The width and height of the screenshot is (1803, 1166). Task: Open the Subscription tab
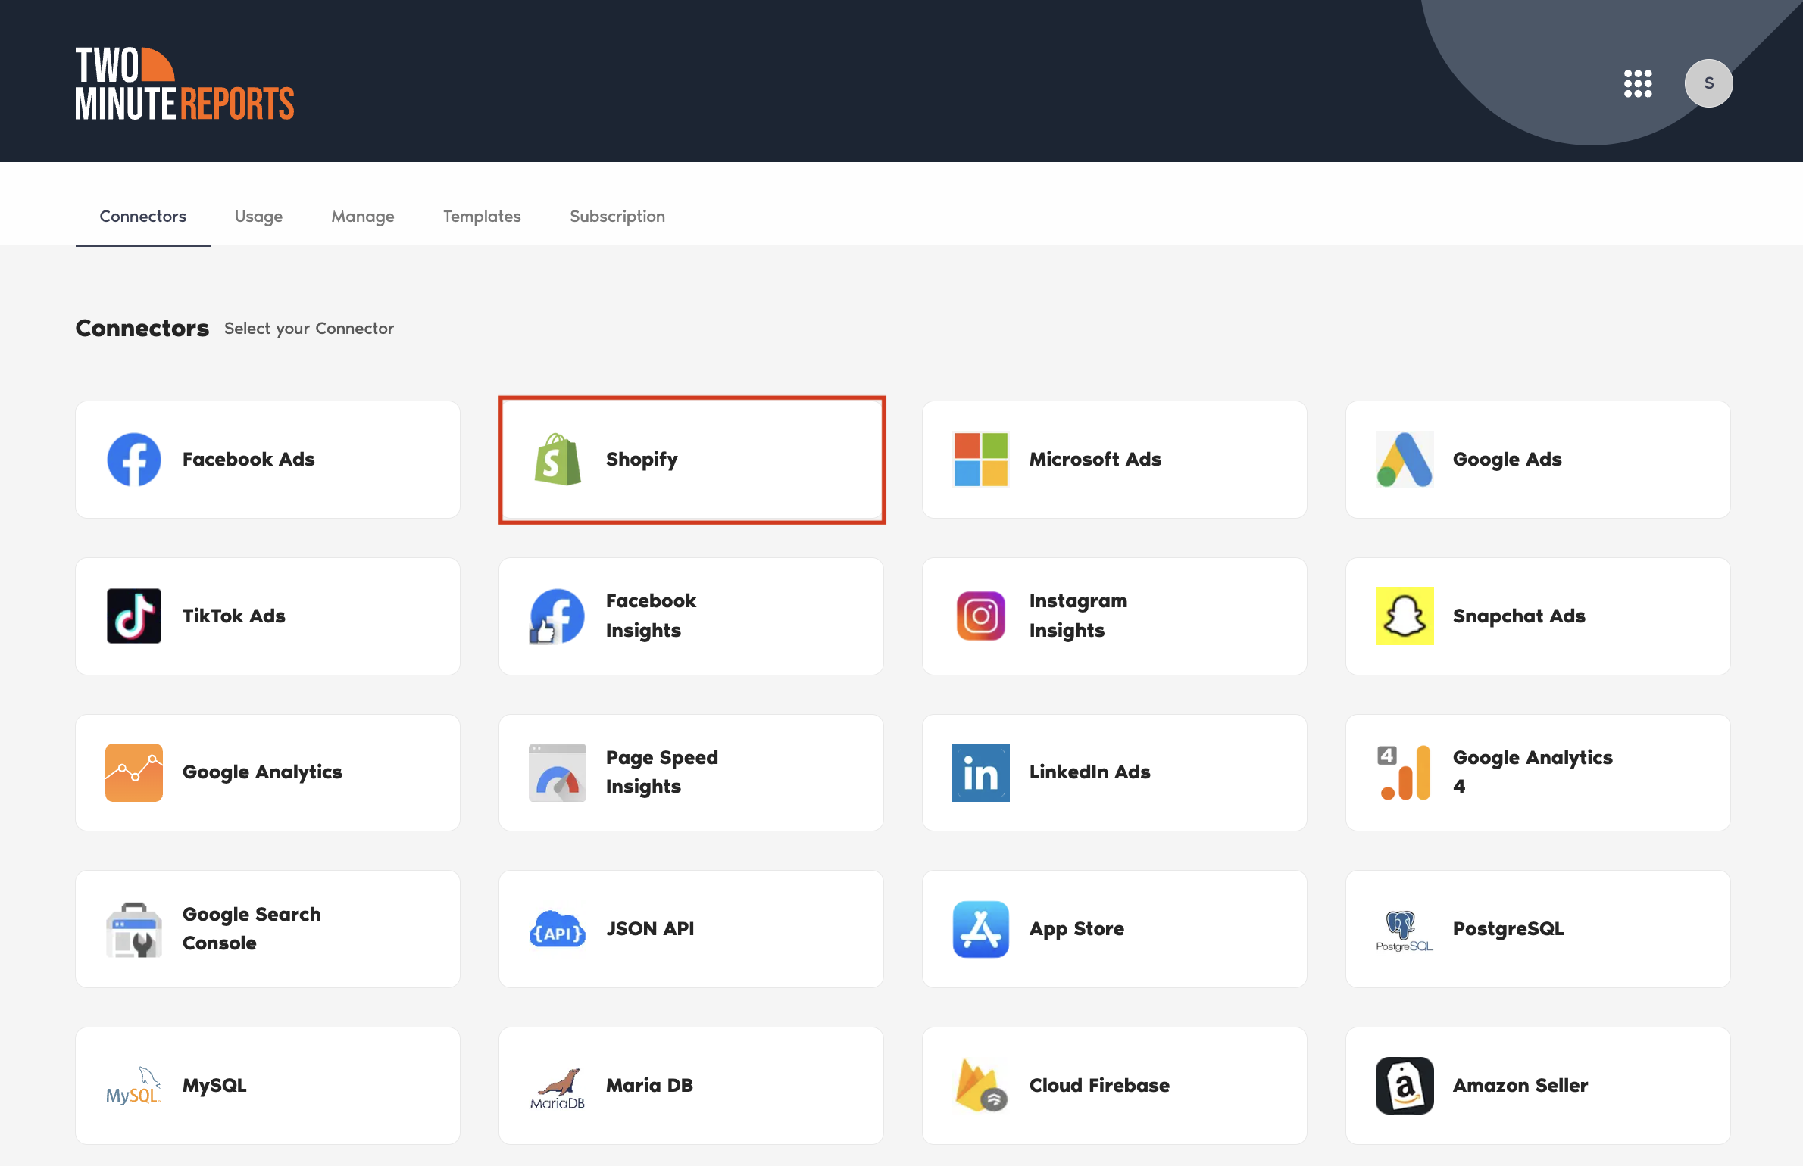[x=617, y=217]
